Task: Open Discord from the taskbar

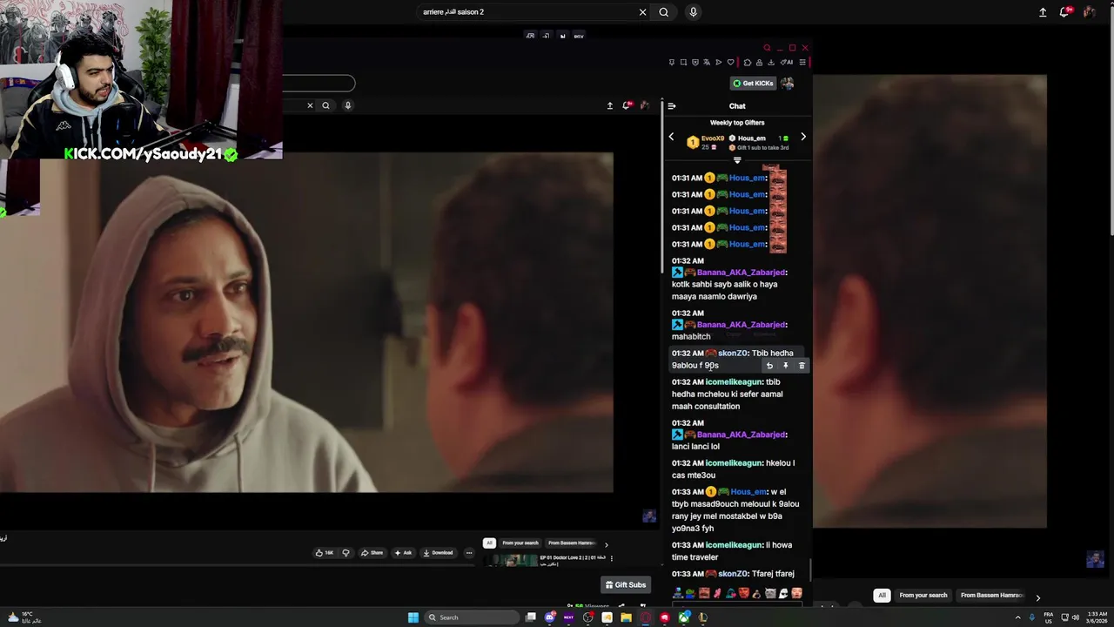Action: pyautogui.click(x=550, y=617)
